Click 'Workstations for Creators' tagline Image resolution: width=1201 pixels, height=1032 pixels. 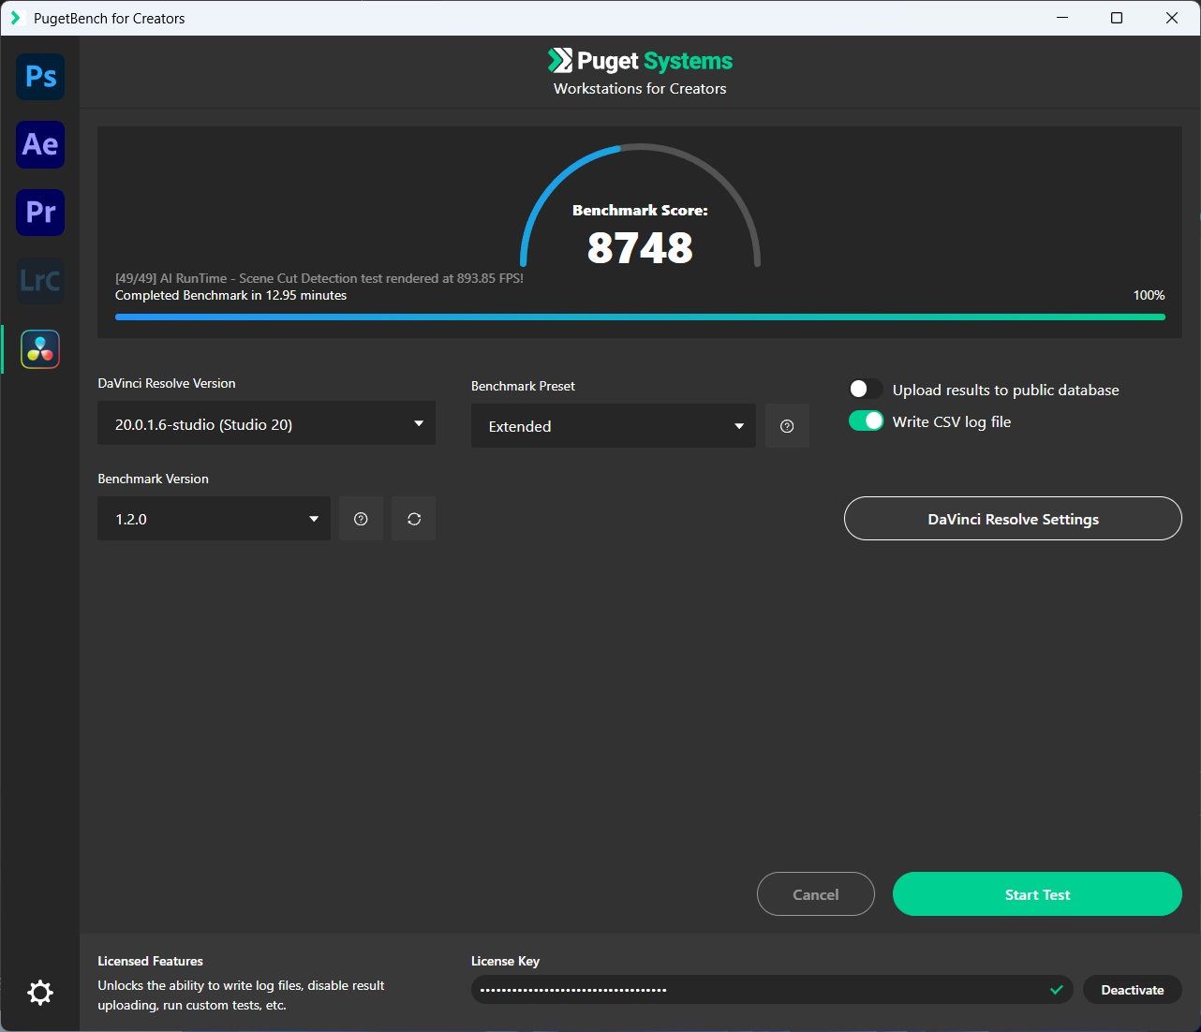[640, 89]
